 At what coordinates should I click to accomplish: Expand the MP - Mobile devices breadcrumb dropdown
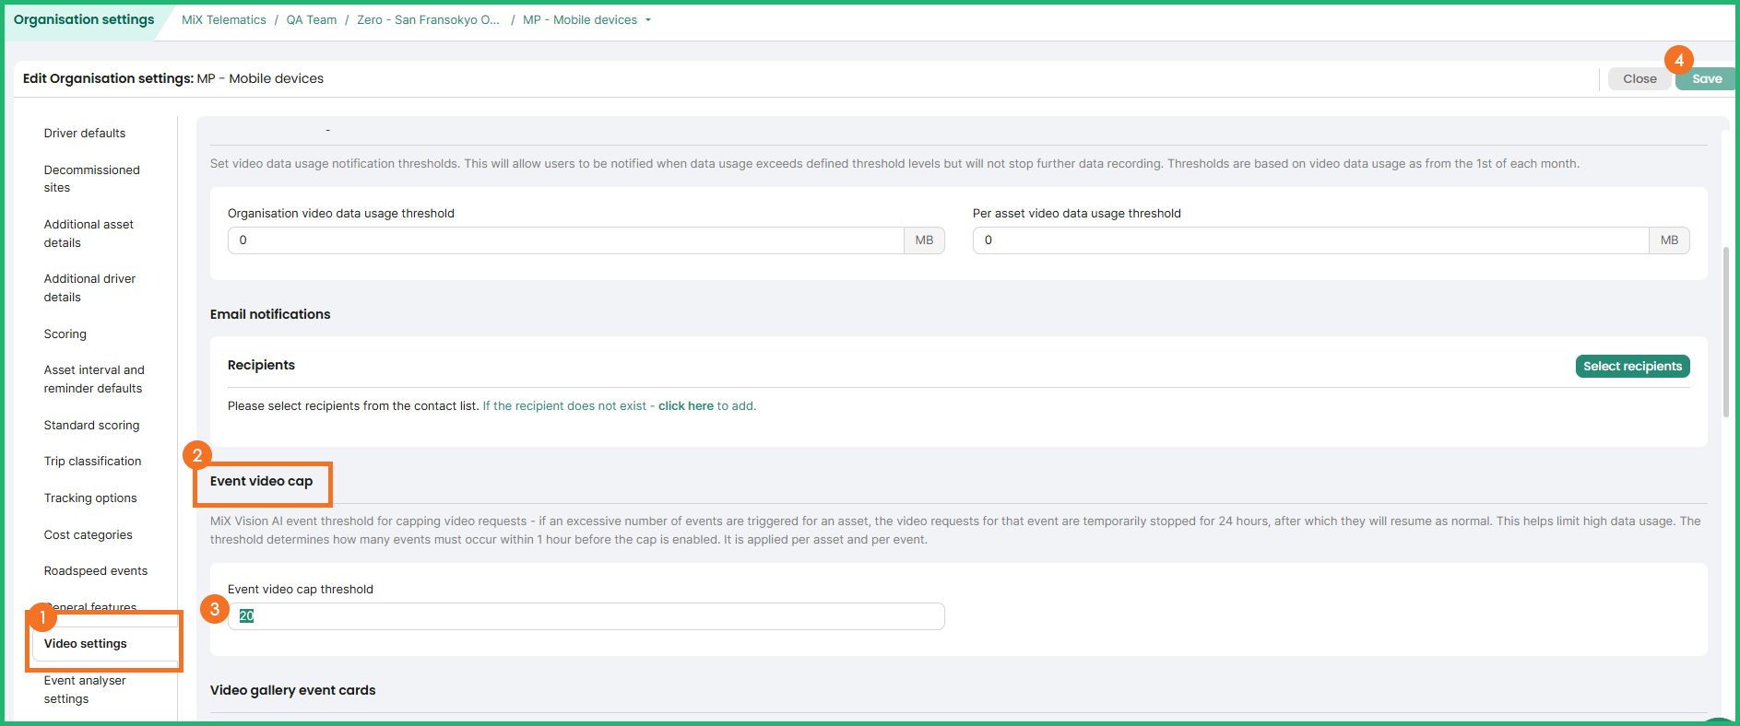tap(648, 20)
